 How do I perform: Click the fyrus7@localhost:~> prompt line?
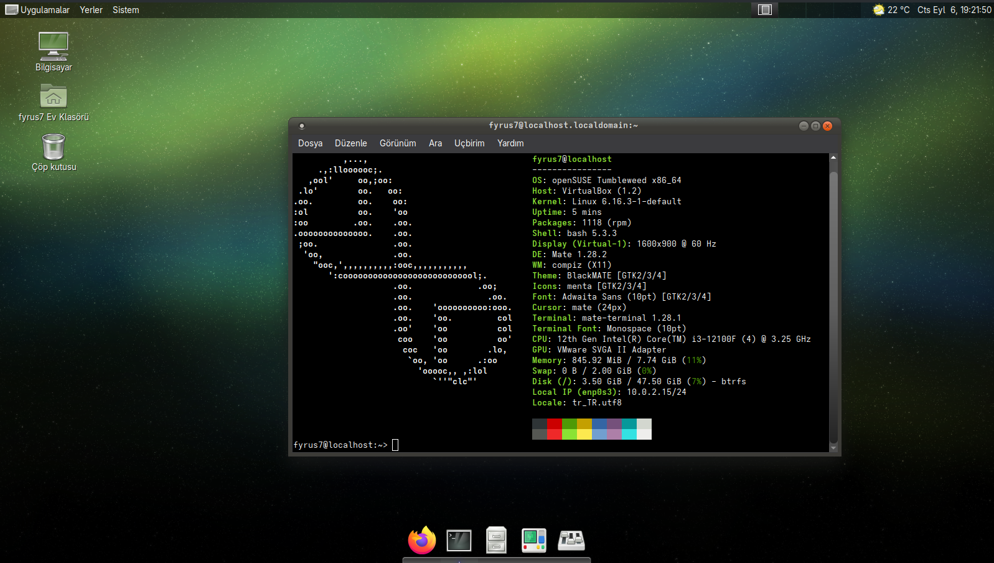tap(340, 445)
